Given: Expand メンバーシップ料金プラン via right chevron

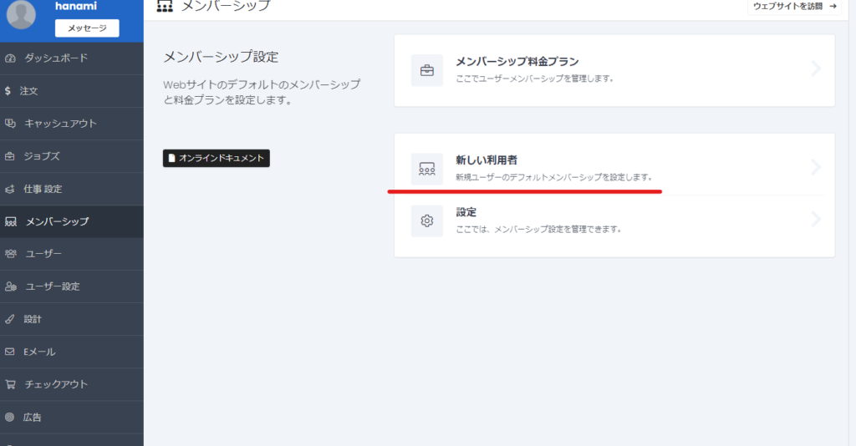Looking at the screenshot, I should click(817, 69).
